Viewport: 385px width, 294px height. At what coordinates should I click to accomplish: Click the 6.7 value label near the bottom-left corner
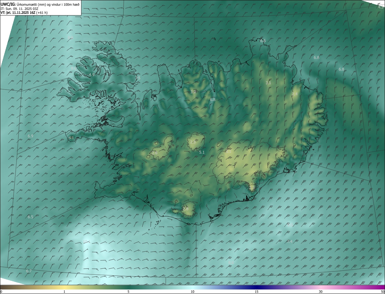coord(29,271)
